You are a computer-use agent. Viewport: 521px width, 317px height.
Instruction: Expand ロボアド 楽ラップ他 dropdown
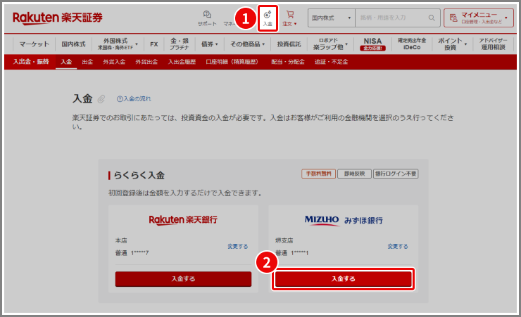click(330, 44)
